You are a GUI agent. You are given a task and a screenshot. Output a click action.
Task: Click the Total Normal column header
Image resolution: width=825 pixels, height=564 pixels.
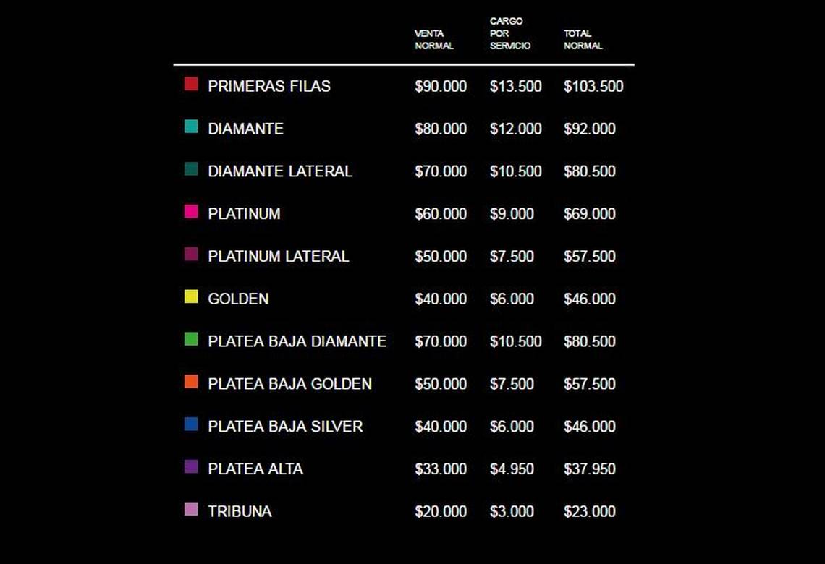tap(583, 40)
